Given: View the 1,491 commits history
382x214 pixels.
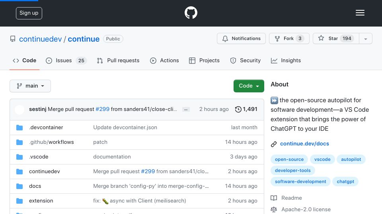Looking at the screenshot, I should coord(246,109).
